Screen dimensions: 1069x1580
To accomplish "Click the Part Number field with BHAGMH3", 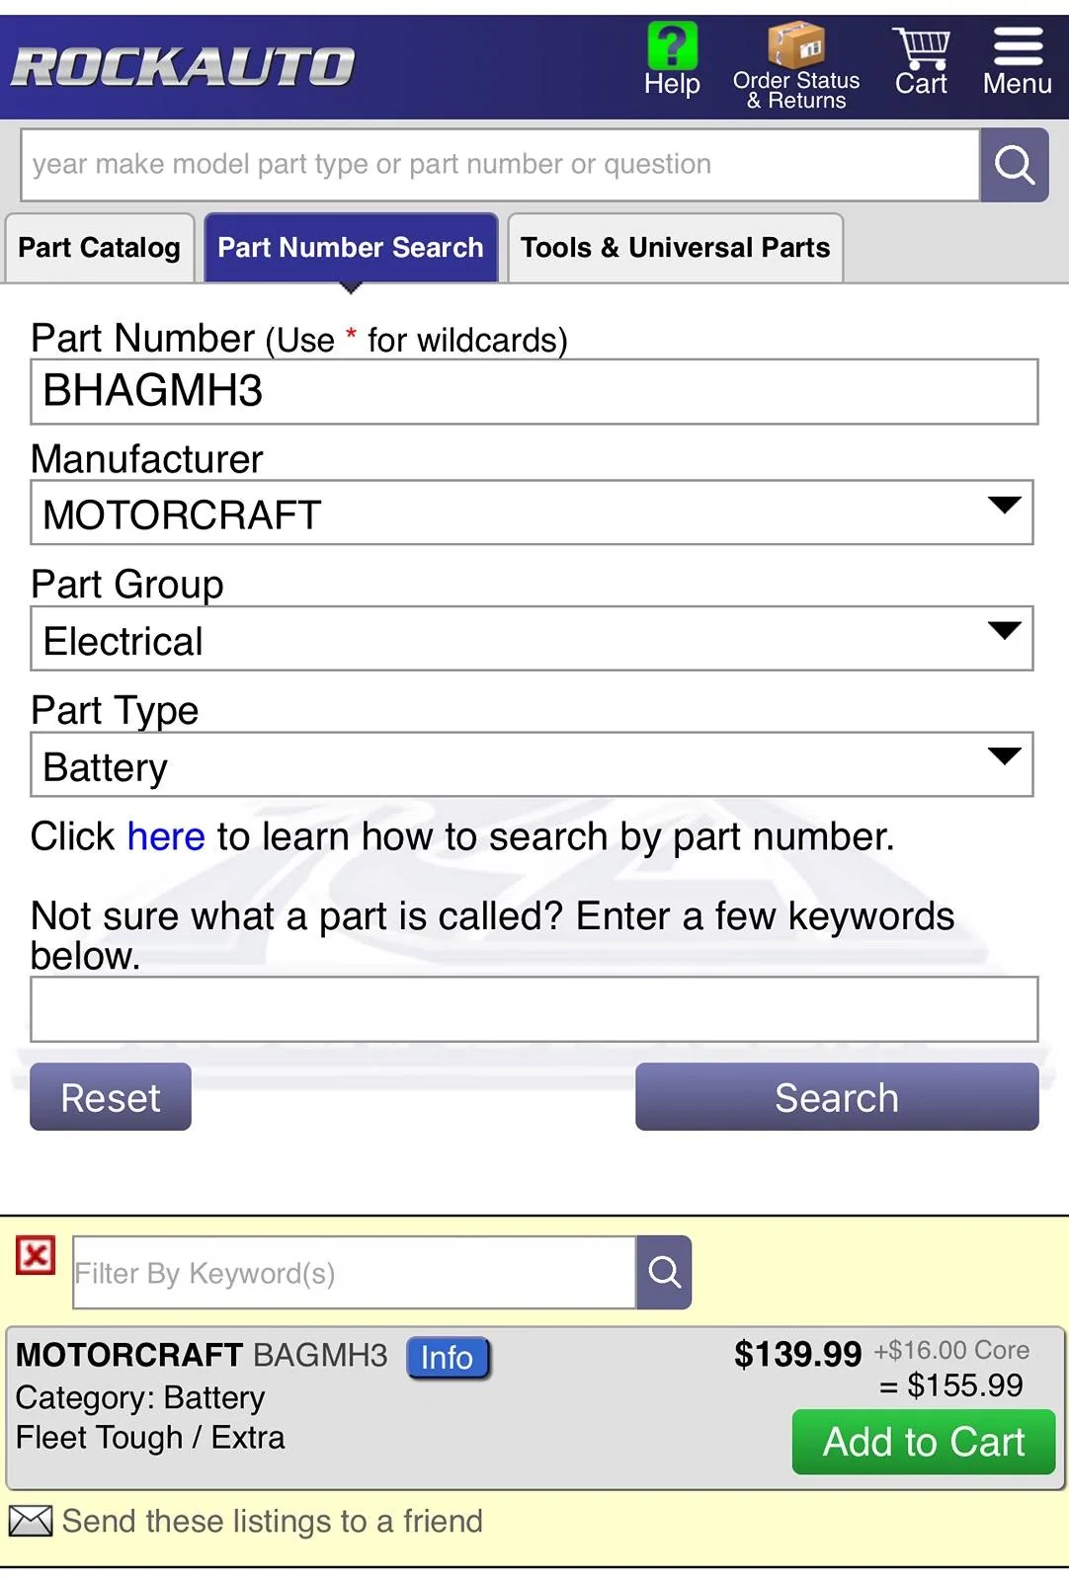I will click(x=534, y=392).
